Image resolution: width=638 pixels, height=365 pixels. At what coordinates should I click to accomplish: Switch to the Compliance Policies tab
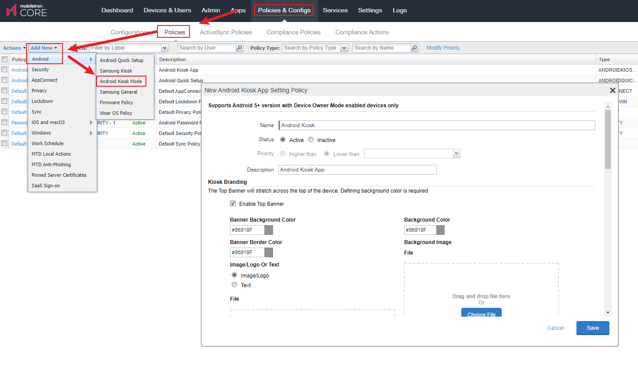pyautogui.click(x=293, y=32)
